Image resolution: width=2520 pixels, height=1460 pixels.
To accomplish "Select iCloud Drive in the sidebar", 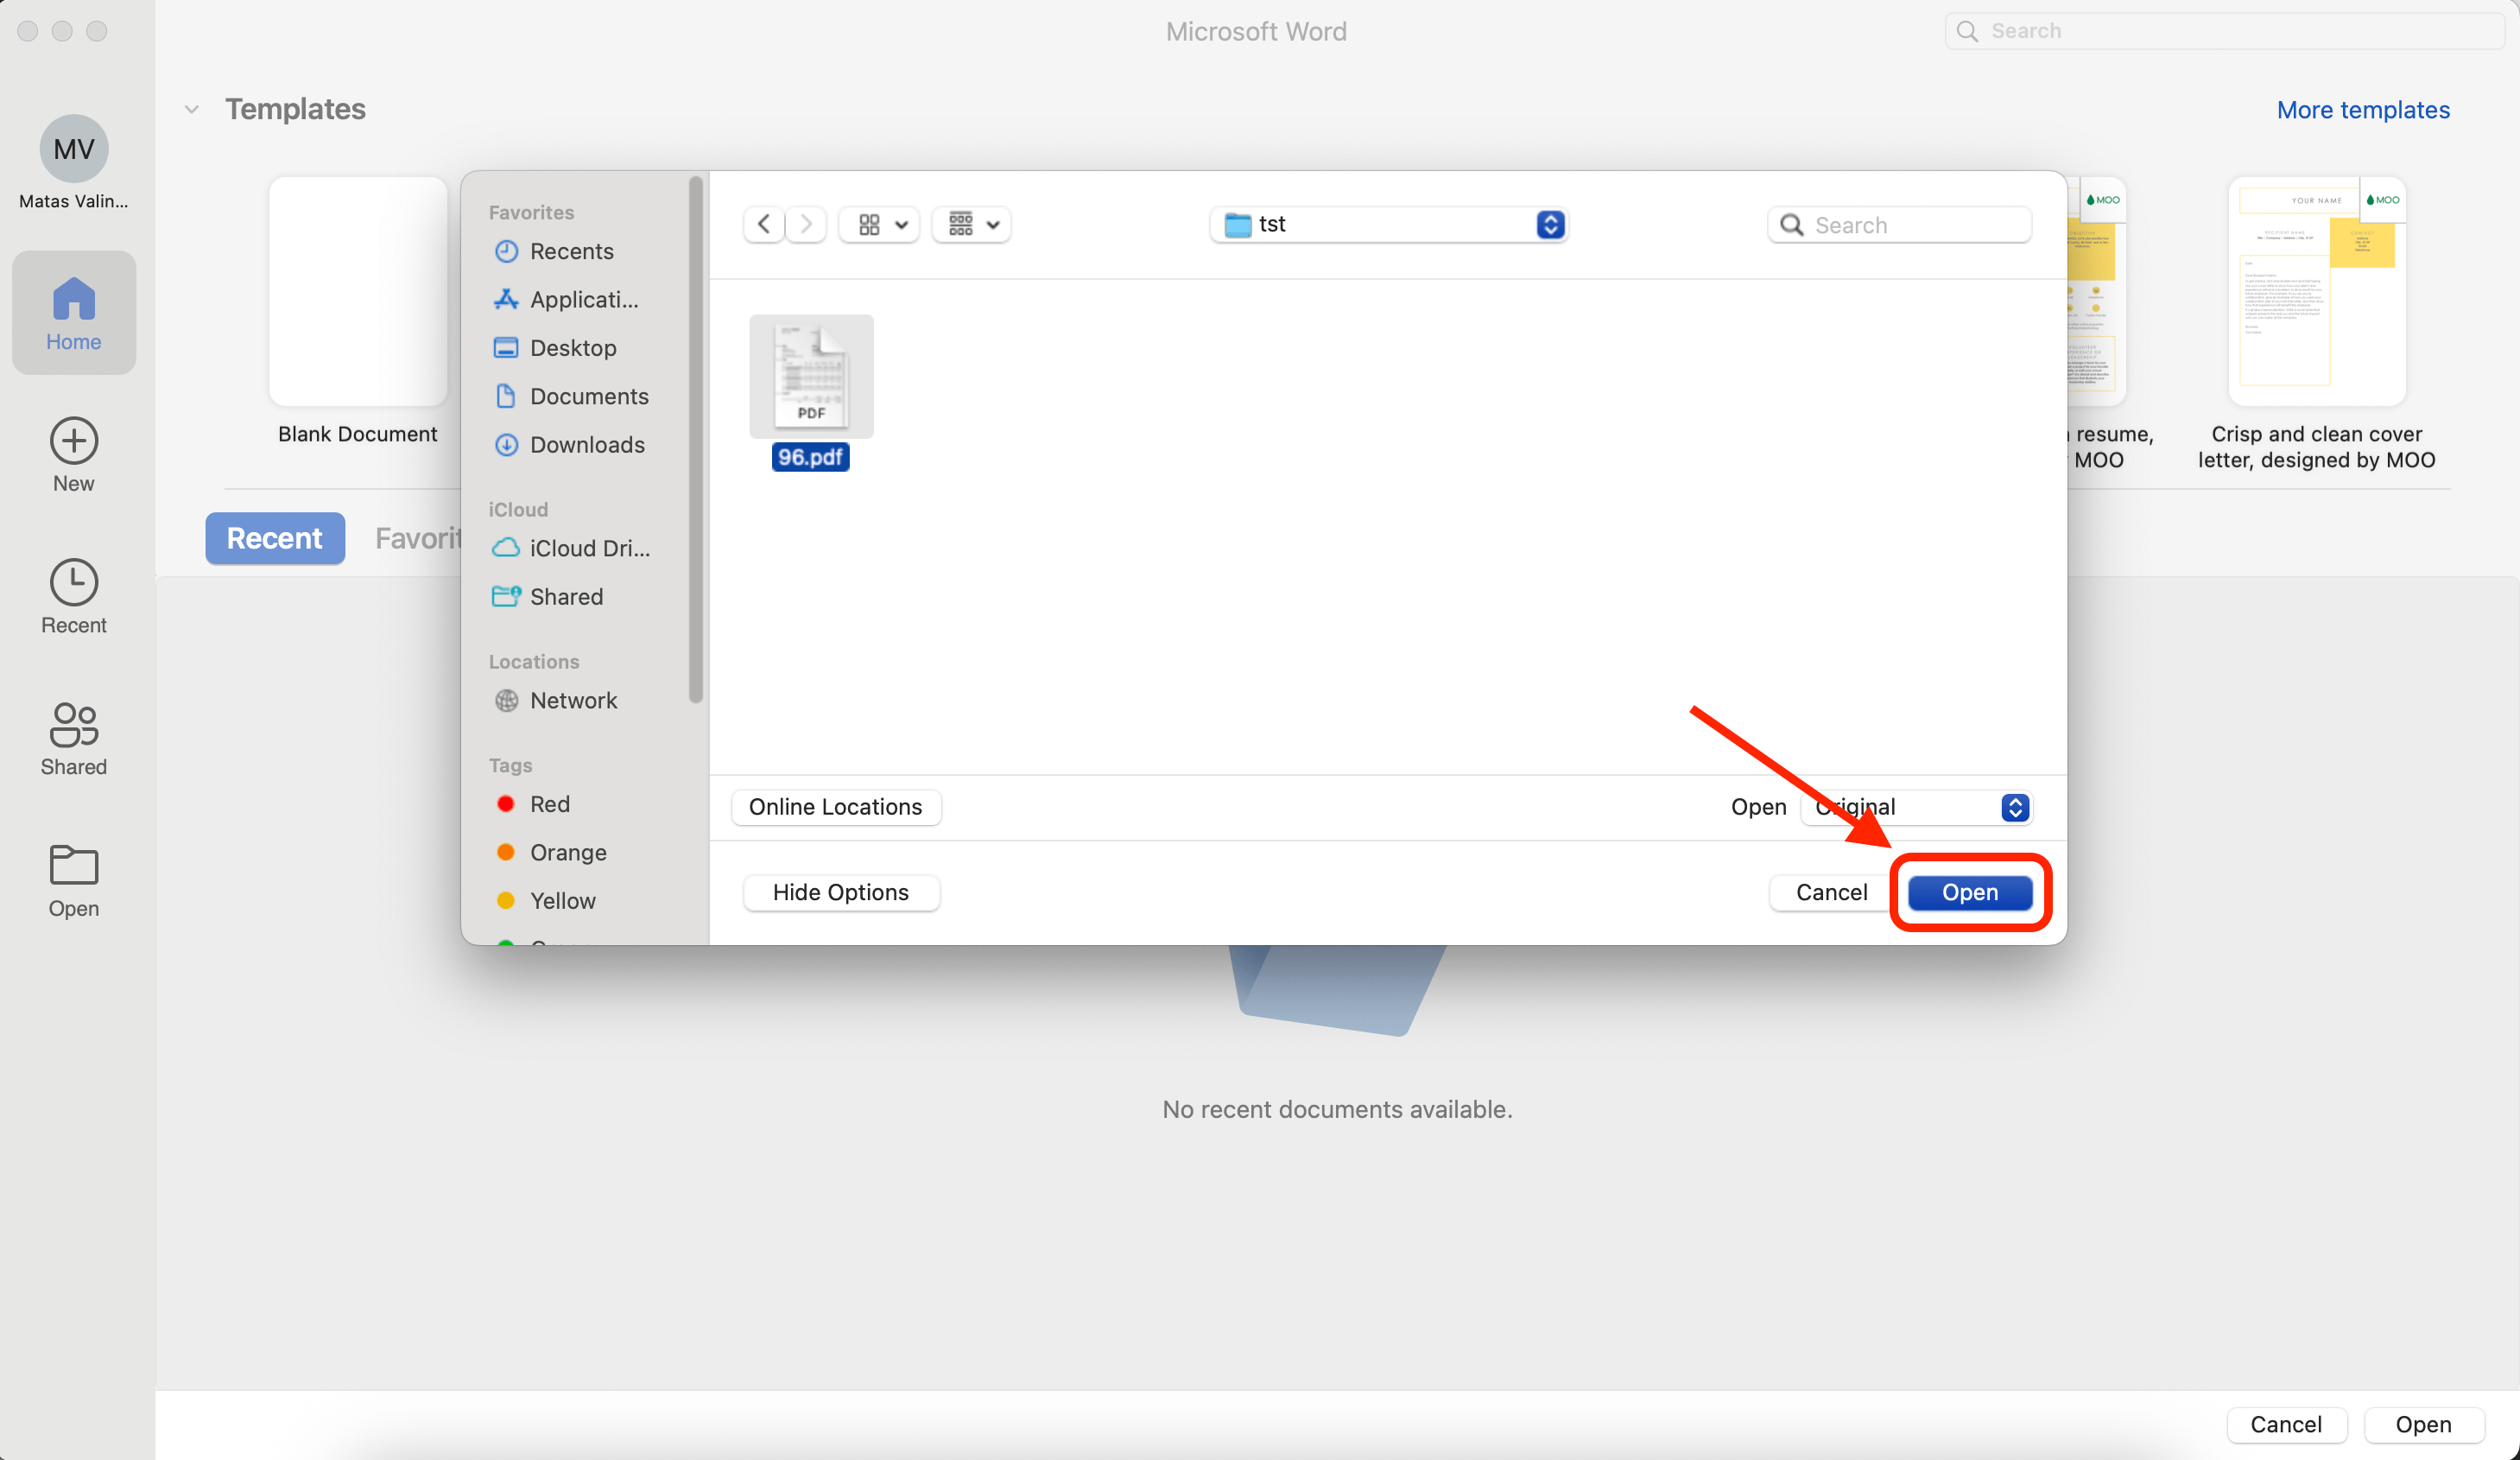I will [x=588, y=549].
